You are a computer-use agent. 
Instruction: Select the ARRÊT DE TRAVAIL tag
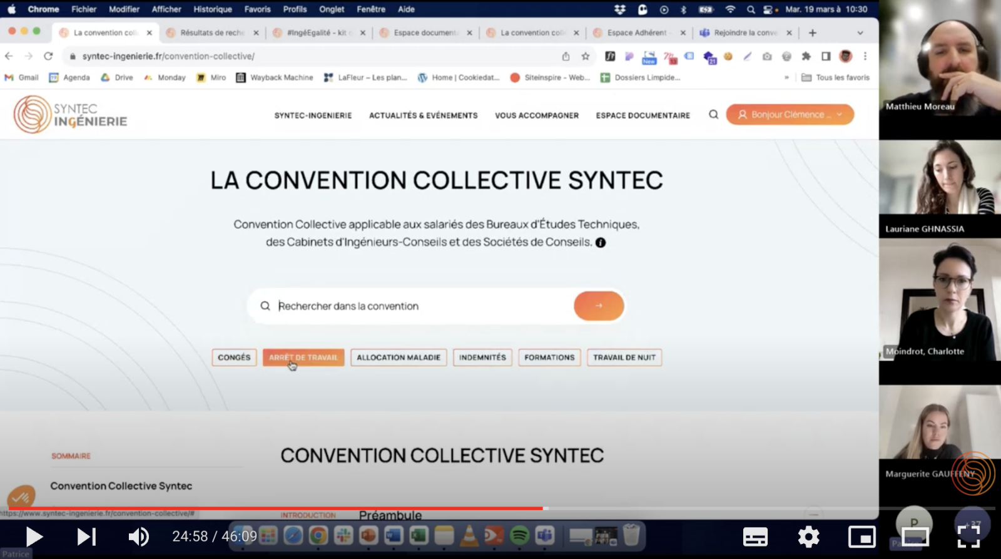303,357
